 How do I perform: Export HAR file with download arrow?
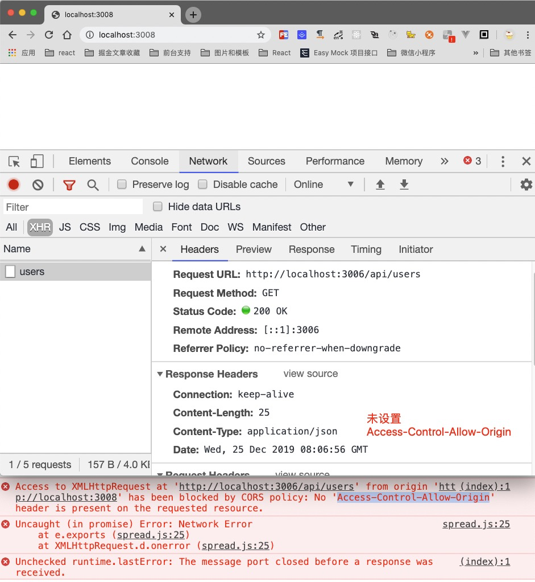[404, 185]
